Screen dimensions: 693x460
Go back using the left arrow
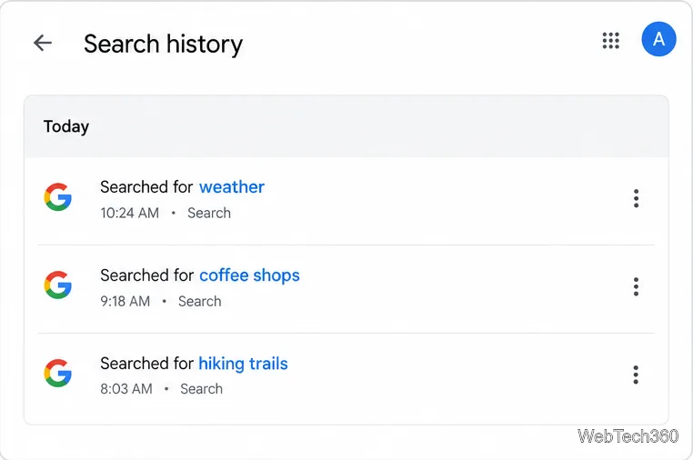pyautogui.click(x=43, y=43)
